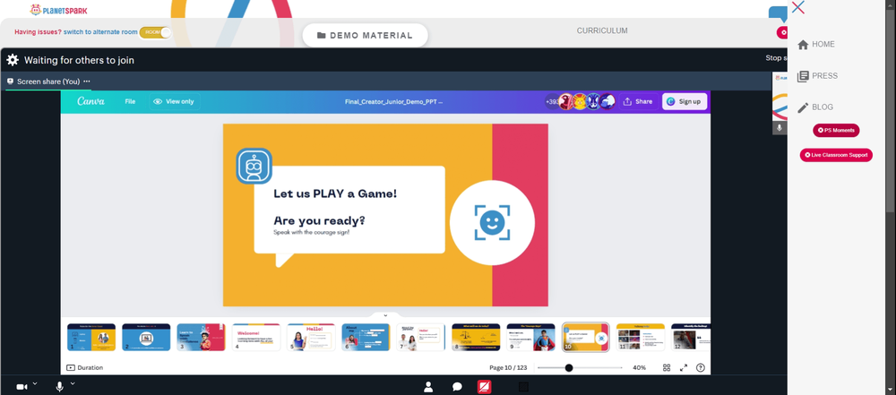The image size is (896, 395).
Task: Go to HOME in side menu
Action: tap(816, 44)
